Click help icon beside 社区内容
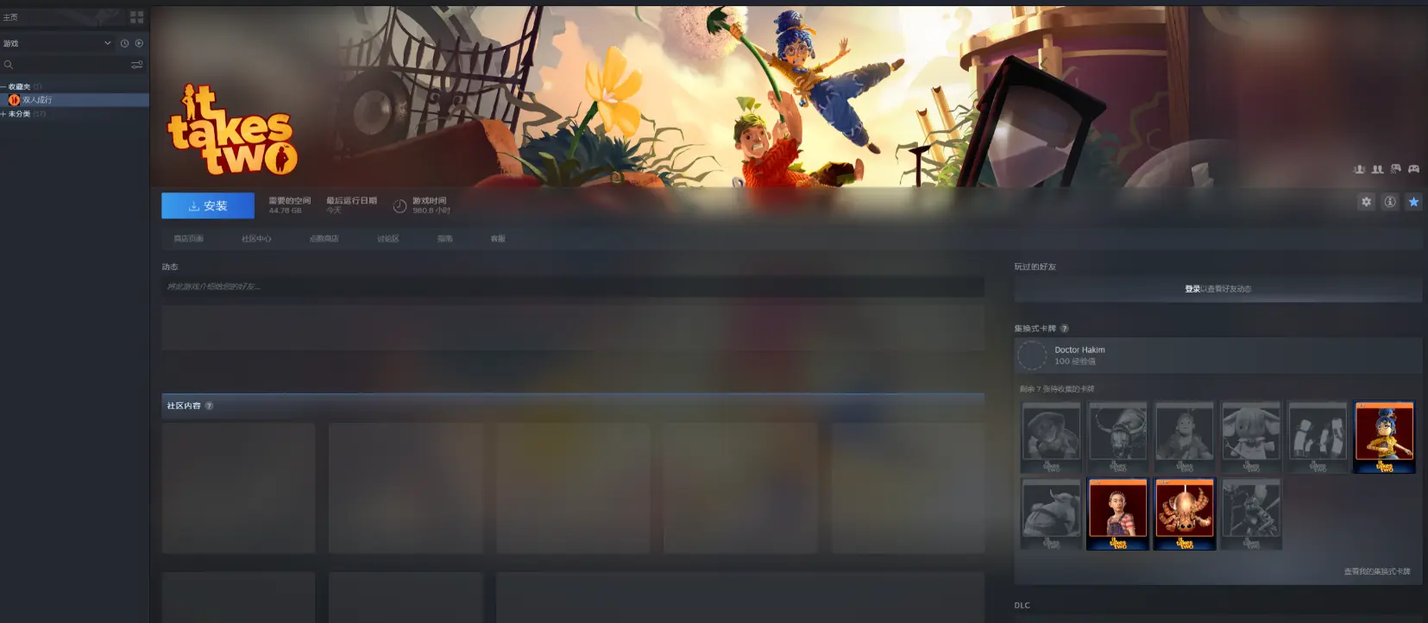 (209, 406)
